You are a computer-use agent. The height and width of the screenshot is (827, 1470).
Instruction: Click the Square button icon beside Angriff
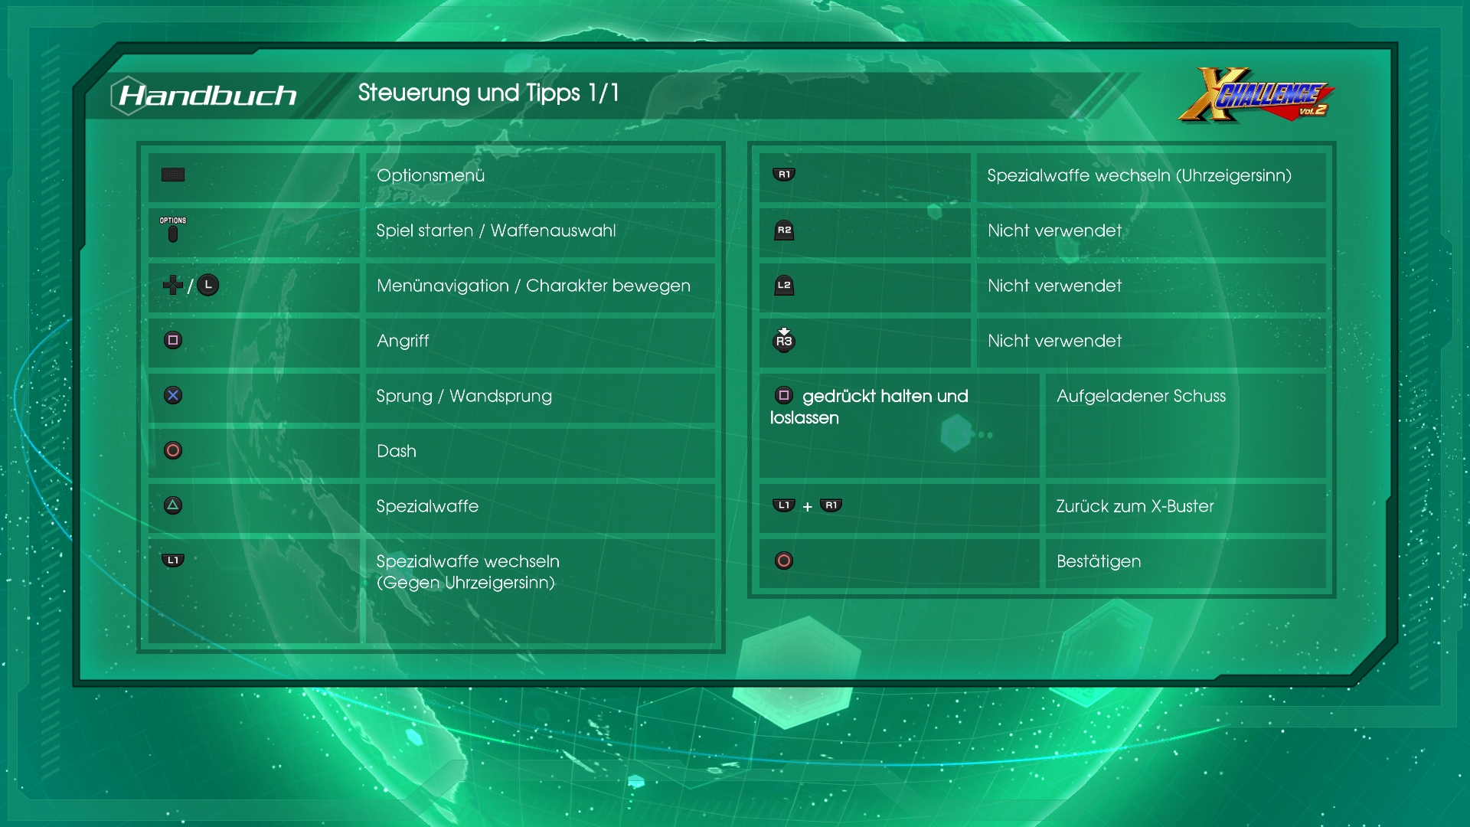173,340
